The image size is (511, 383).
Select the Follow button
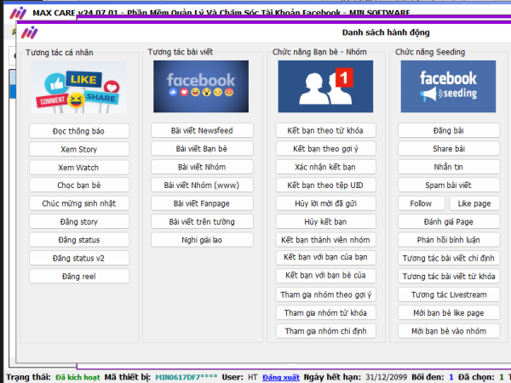tap(421, 203)
